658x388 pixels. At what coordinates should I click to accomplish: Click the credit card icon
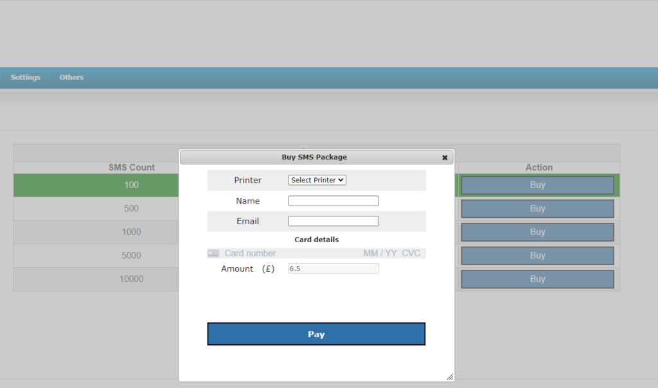point(213,254)
